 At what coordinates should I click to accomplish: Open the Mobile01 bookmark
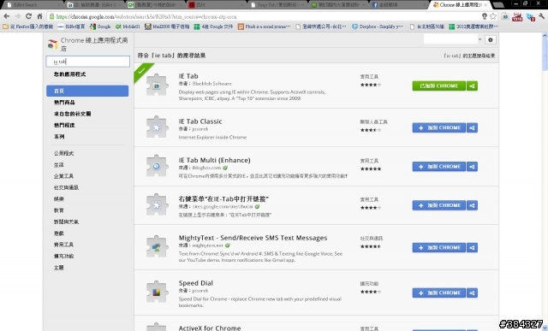pos(128,27)
